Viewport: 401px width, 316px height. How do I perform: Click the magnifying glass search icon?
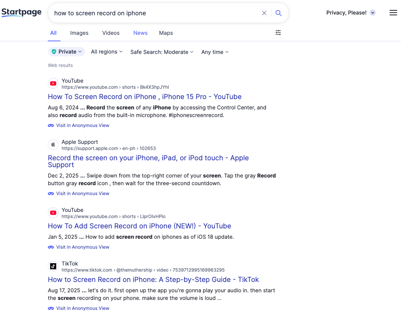pos(279,13)
